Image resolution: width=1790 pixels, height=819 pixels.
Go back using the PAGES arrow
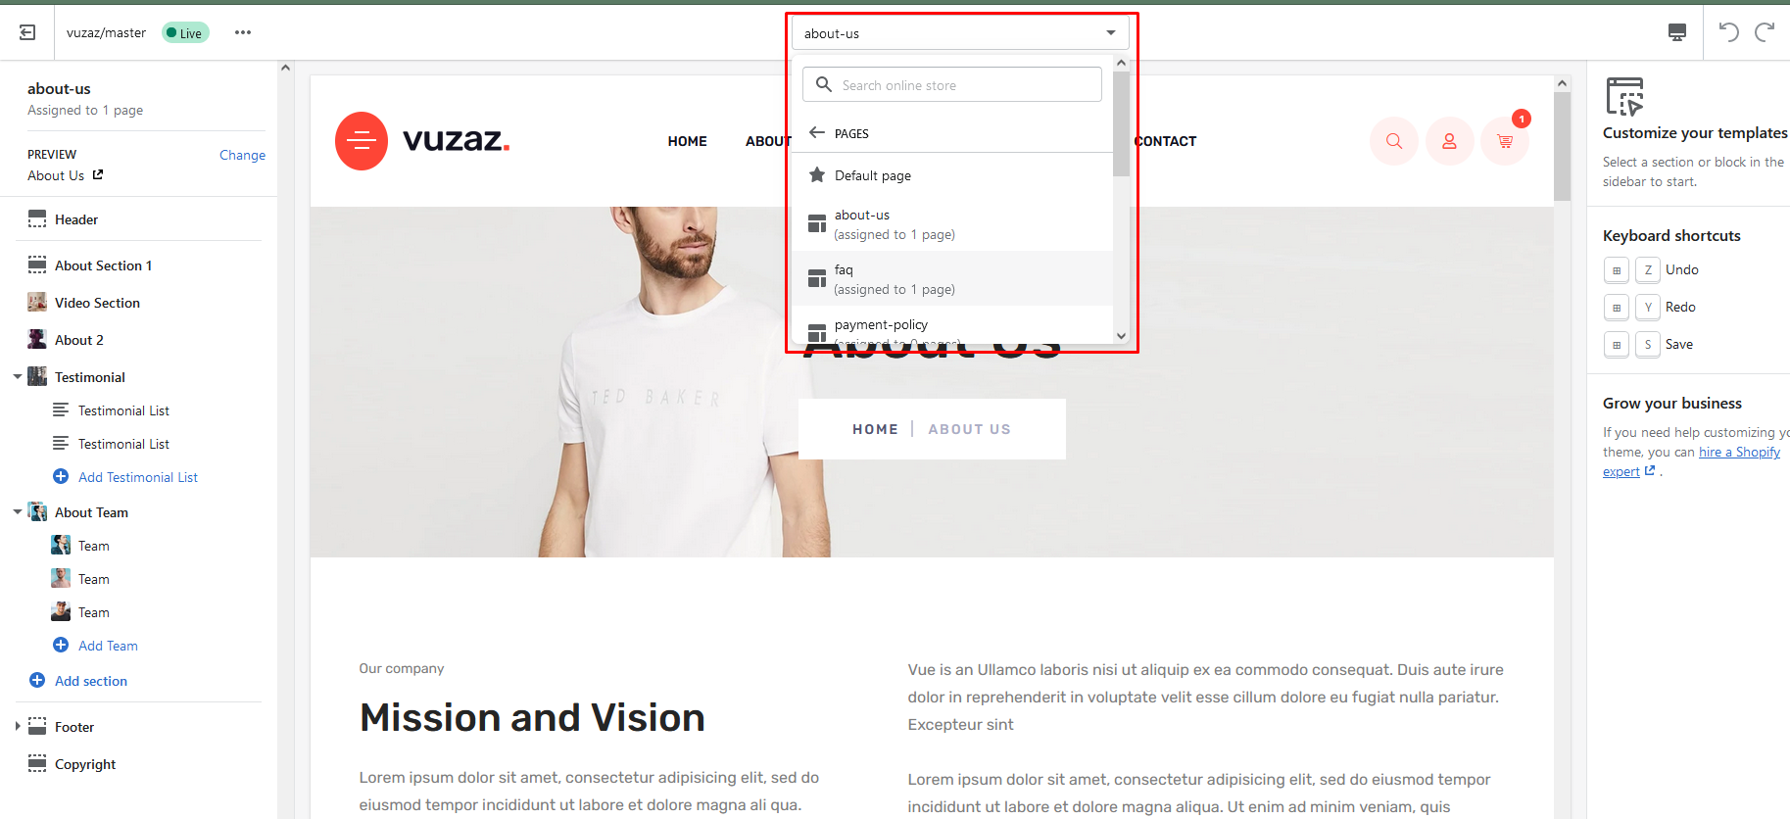817,133
